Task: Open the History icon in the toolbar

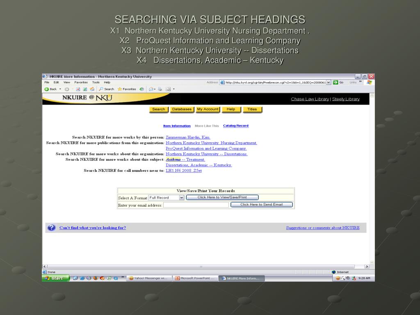Action: tap(142, 89)
